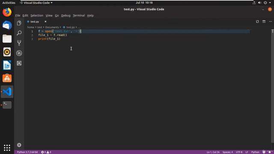Open the File menu
Screen dimensions: 274x154
(18, 15)
